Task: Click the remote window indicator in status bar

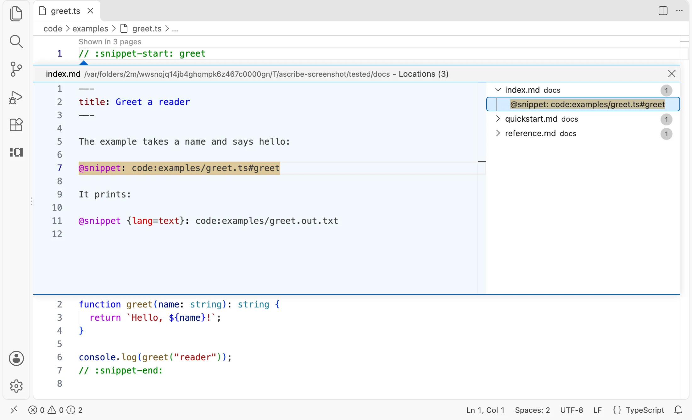Action: tap(14, 410)
